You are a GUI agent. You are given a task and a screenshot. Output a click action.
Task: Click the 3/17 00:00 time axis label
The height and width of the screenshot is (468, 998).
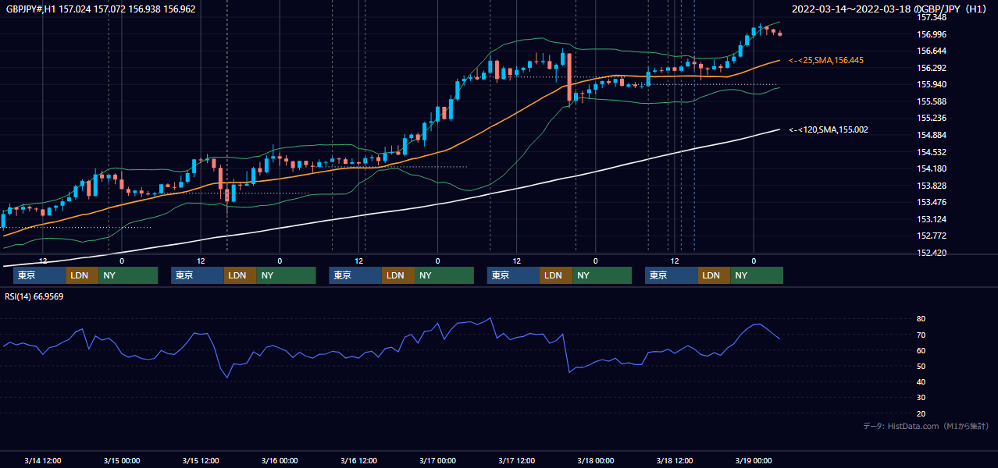click(x=438, y=460)
